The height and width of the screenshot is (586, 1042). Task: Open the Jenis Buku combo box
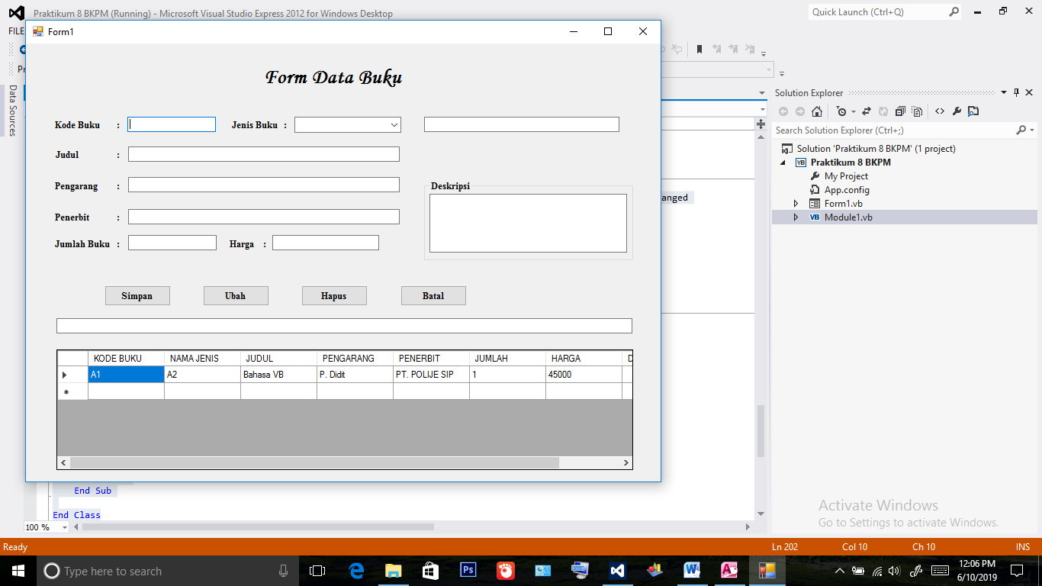394,125
